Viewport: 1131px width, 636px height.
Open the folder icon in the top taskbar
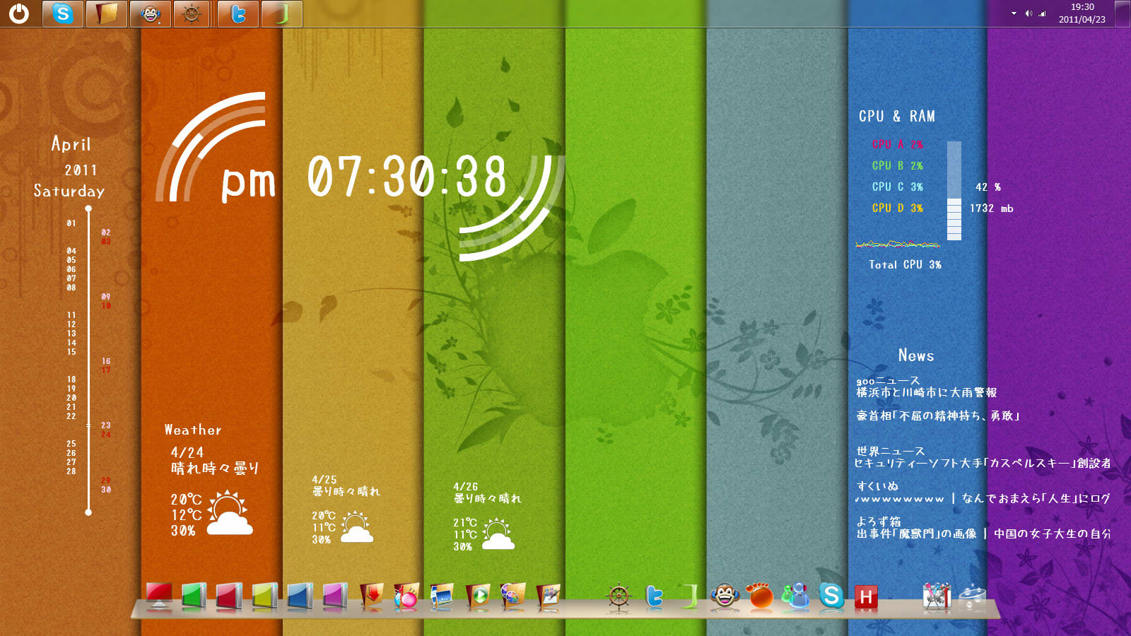tap(107, 13)
